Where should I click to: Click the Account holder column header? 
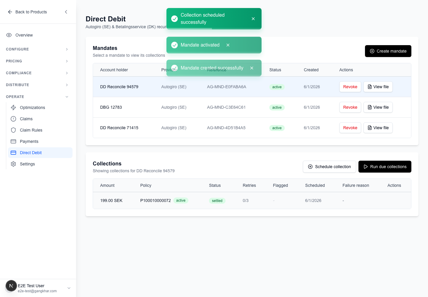114,70
